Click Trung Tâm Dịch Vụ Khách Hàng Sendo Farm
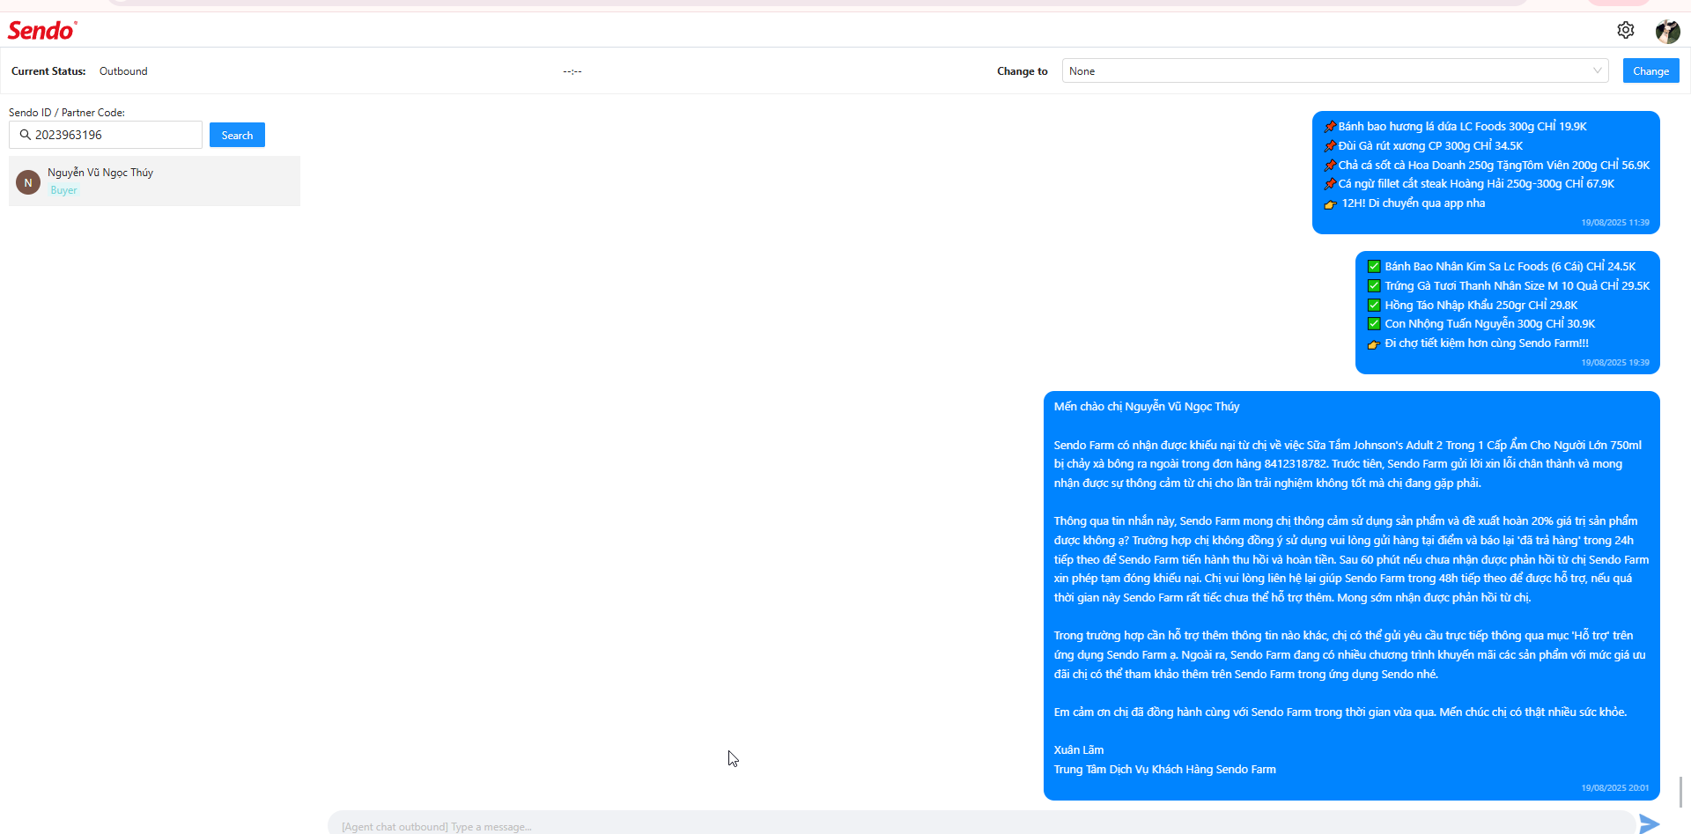The image size is (1691, 834). 1164,770
